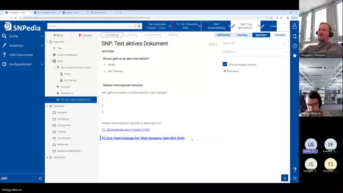Image resolution: width=343 pixels, height=193 pixels.
Task: Collapse the Inhalt tree node
Action: [x=51, y=61]
